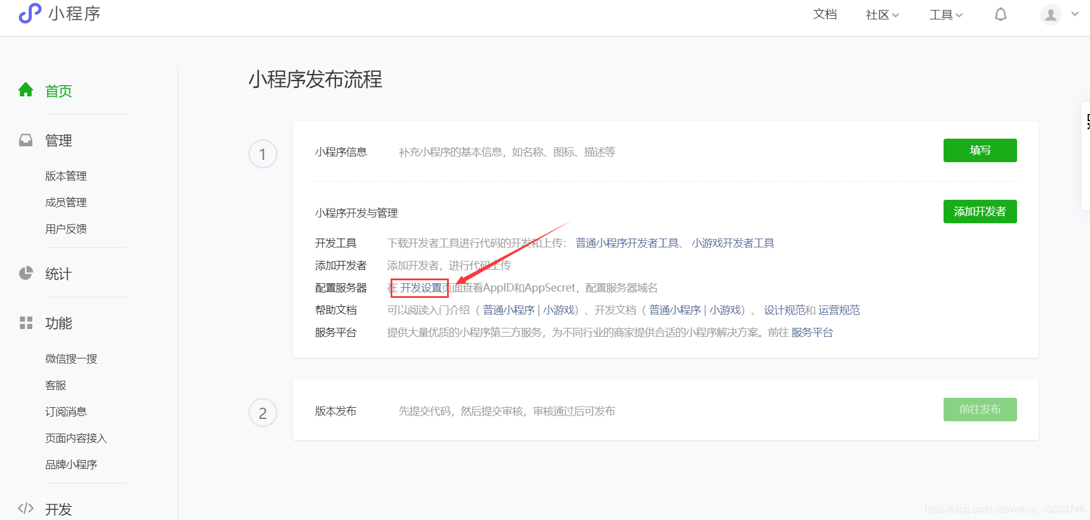Click the page title 小程序发布流程

(x=315, y=79)
